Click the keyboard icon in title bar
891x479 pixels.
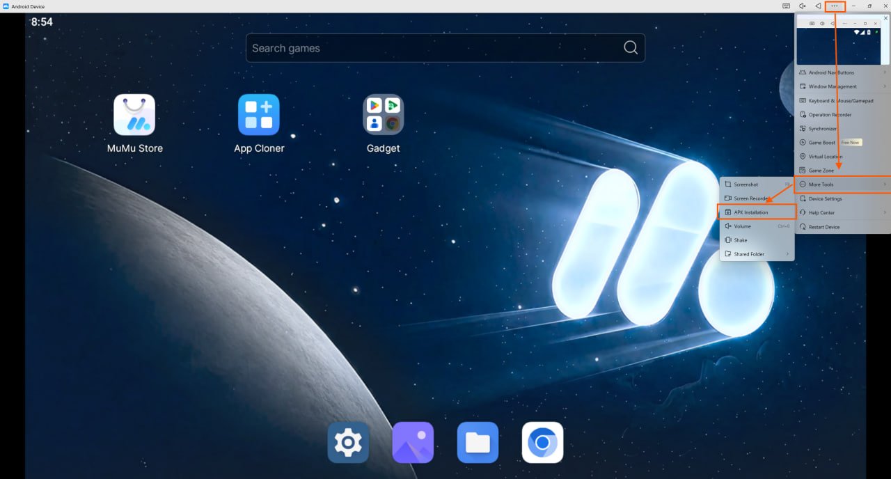click(x=786, y=6)
